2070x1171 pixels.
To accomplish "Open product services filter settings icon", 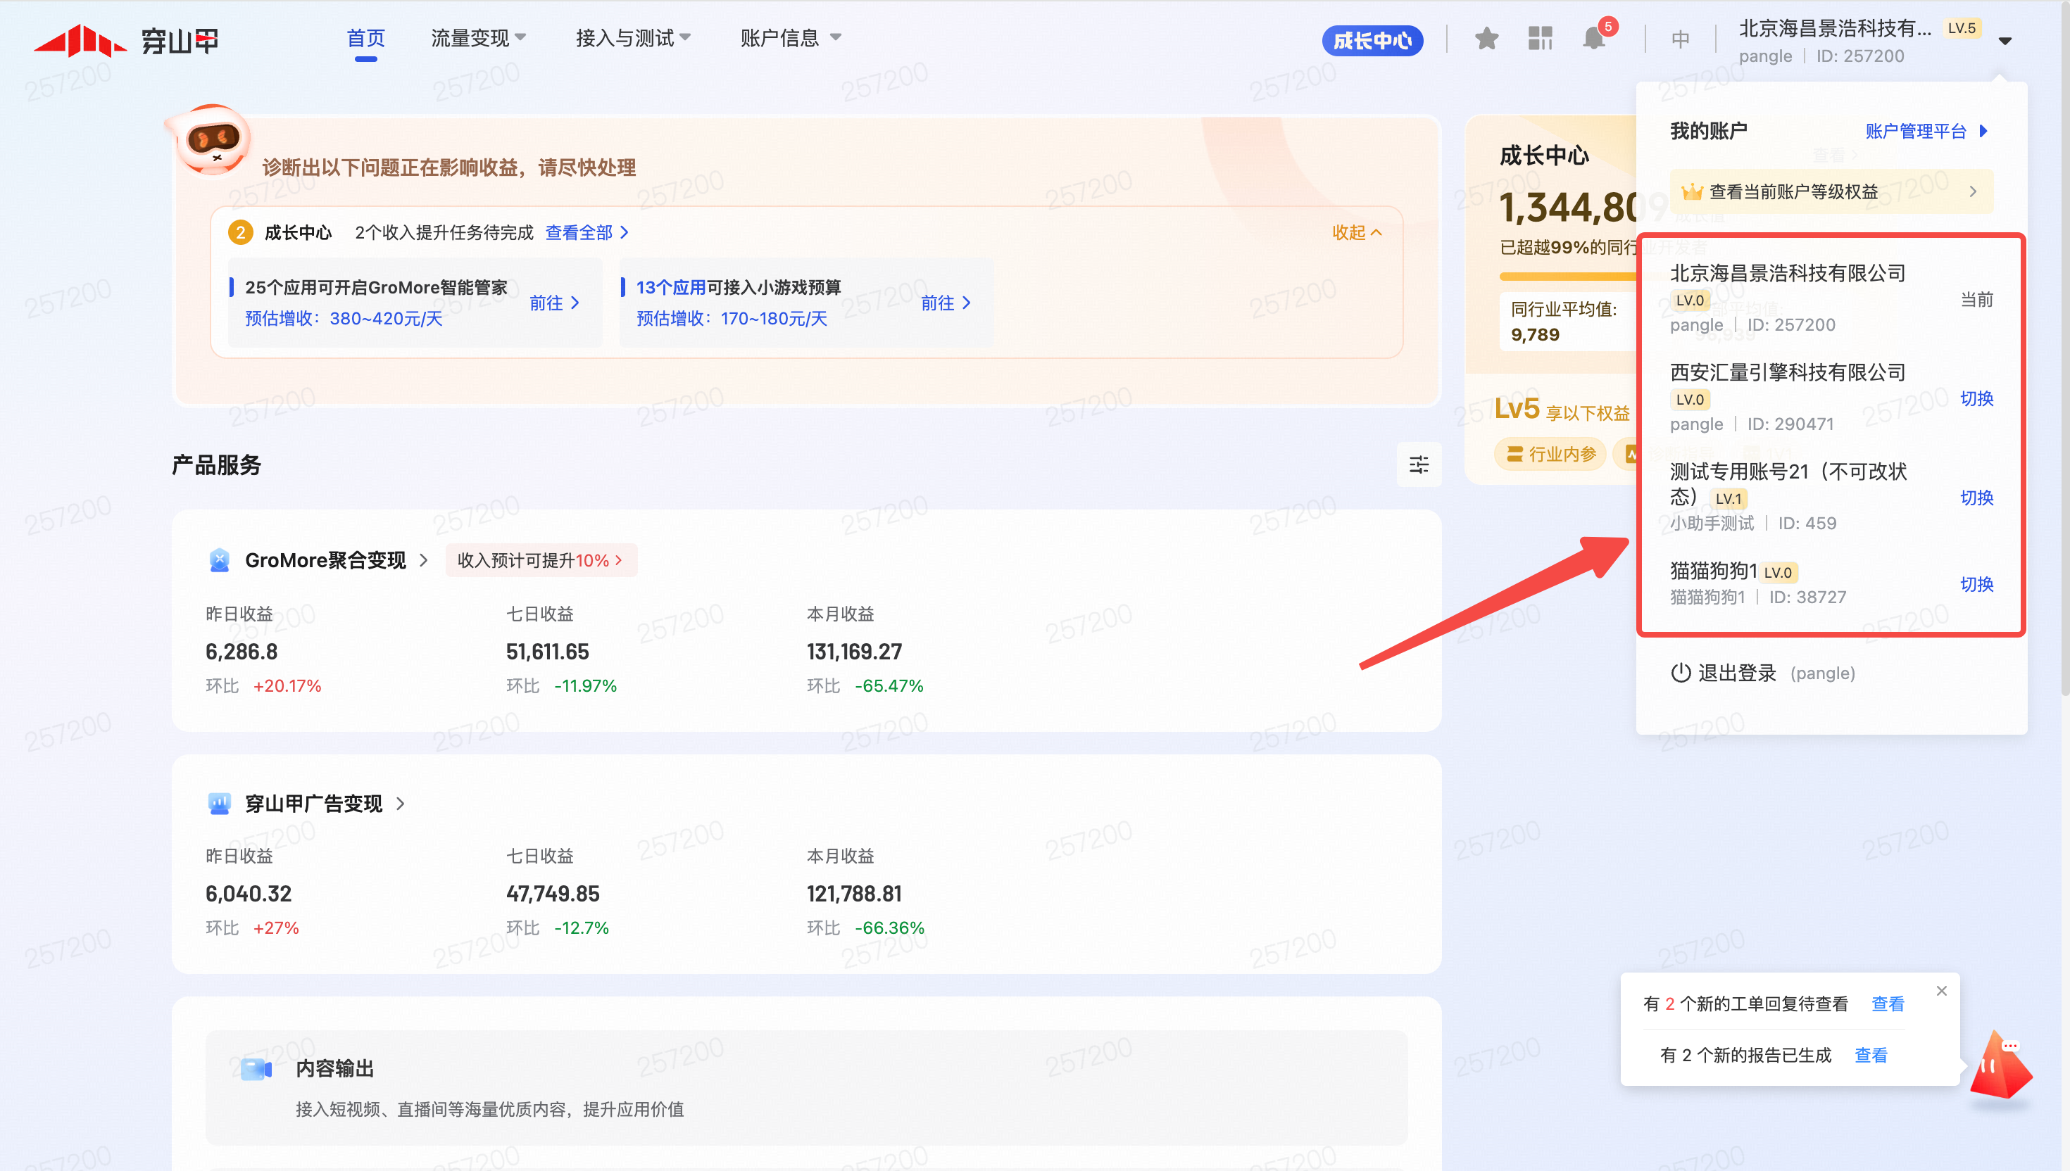I will 1418,464.
